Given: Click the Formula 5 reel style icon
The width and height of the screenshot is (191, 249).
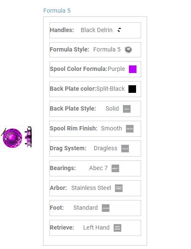Looking at the screenshot, I should point(128,50).
